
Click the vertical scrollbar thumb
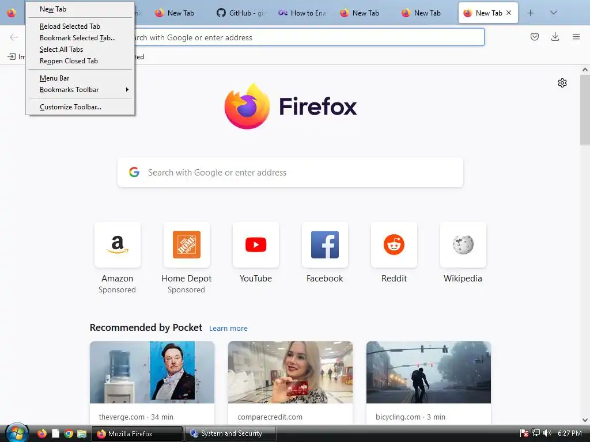[x=585, y=109]
